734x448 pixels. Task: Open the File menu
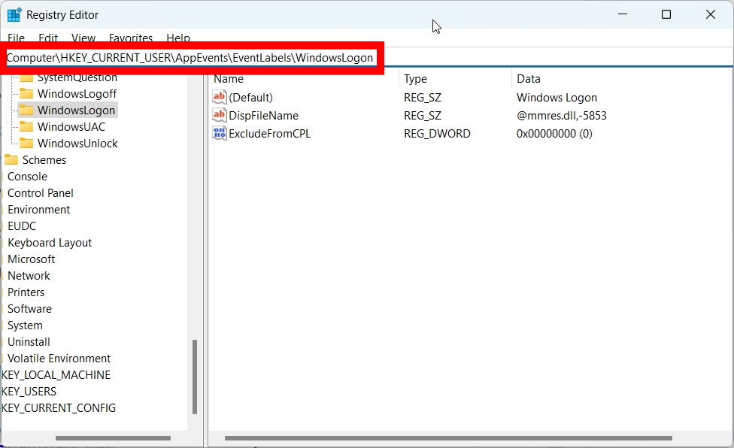17,38
